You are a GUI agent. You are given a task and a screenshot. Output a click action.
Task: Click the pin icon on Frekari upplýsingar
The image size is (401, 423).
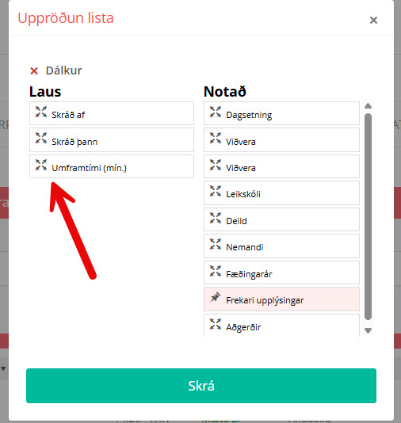pyautogui.click(x=216, y=297)
